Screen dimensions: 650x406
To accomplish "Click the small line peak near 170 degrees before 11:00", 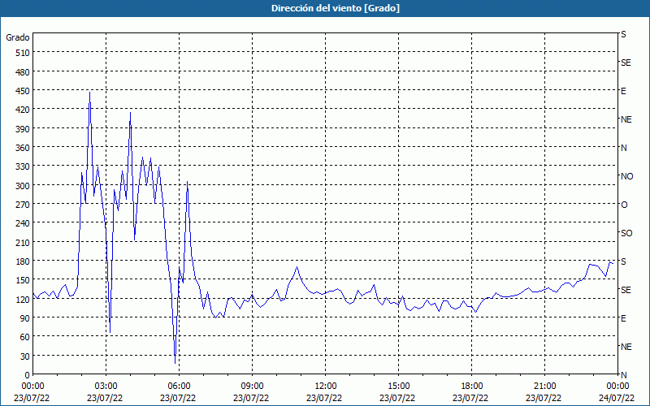I will [297, 268].
